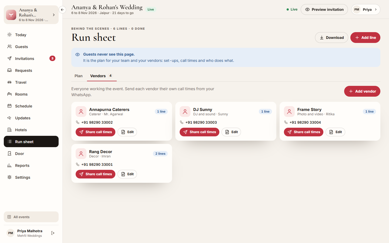Edit the Rang Decor vendor

point(127,174)
